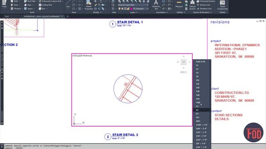Select the 4:1 scale option
The image size is (266, 149).
click(x=202, y=110)
